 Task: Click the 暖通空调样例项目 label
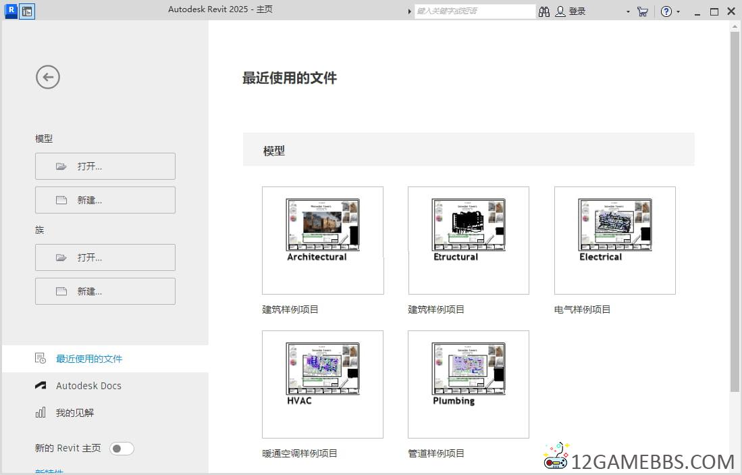pos(300,453)
